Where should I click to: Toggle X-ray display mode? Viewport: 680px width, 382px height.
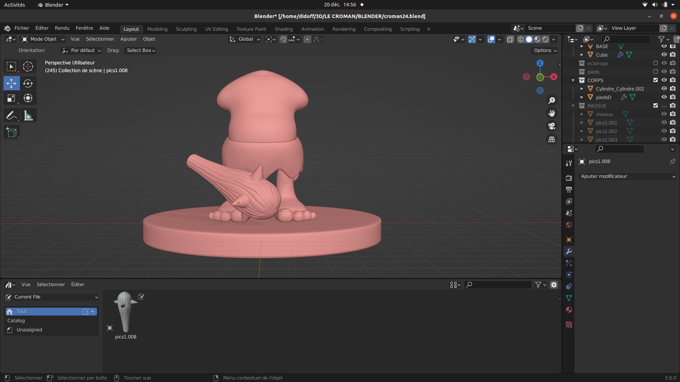coord(510,39)
